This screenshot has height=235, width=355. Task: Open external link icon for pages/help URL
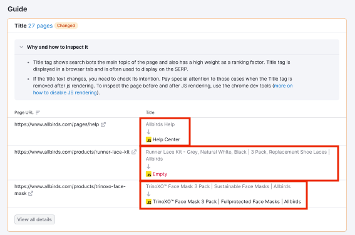coord(103,124)
